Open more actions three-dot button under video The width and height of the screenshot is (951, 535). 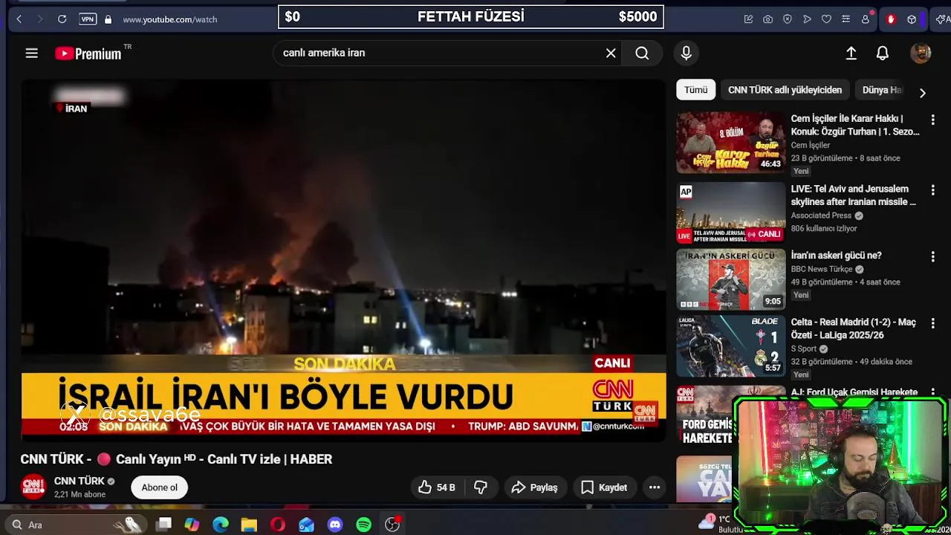[x=655, y=487]
